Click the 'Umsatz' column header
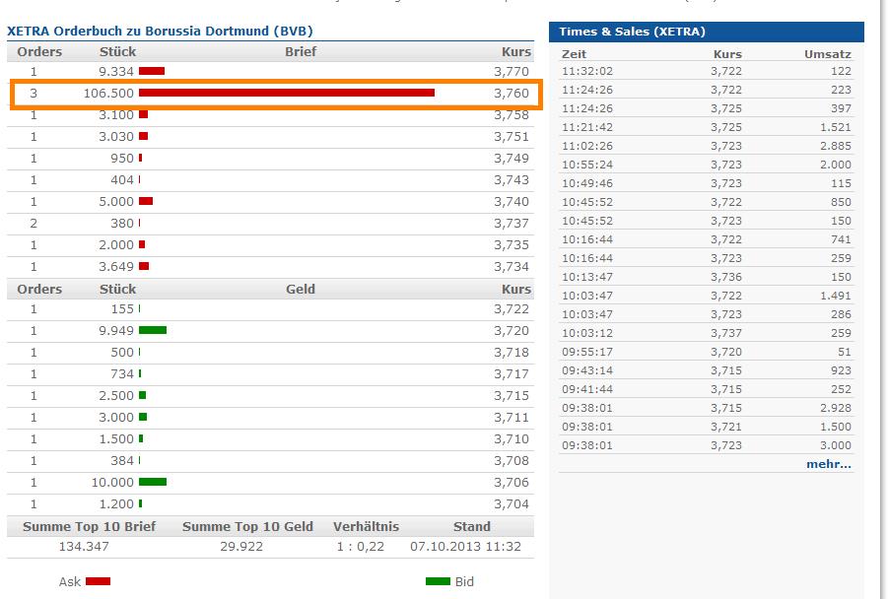This screenshot has height=599, width=888. point(828,54)
